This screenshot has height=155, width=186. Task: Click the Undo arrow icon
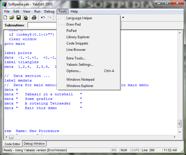pos(43,18)
